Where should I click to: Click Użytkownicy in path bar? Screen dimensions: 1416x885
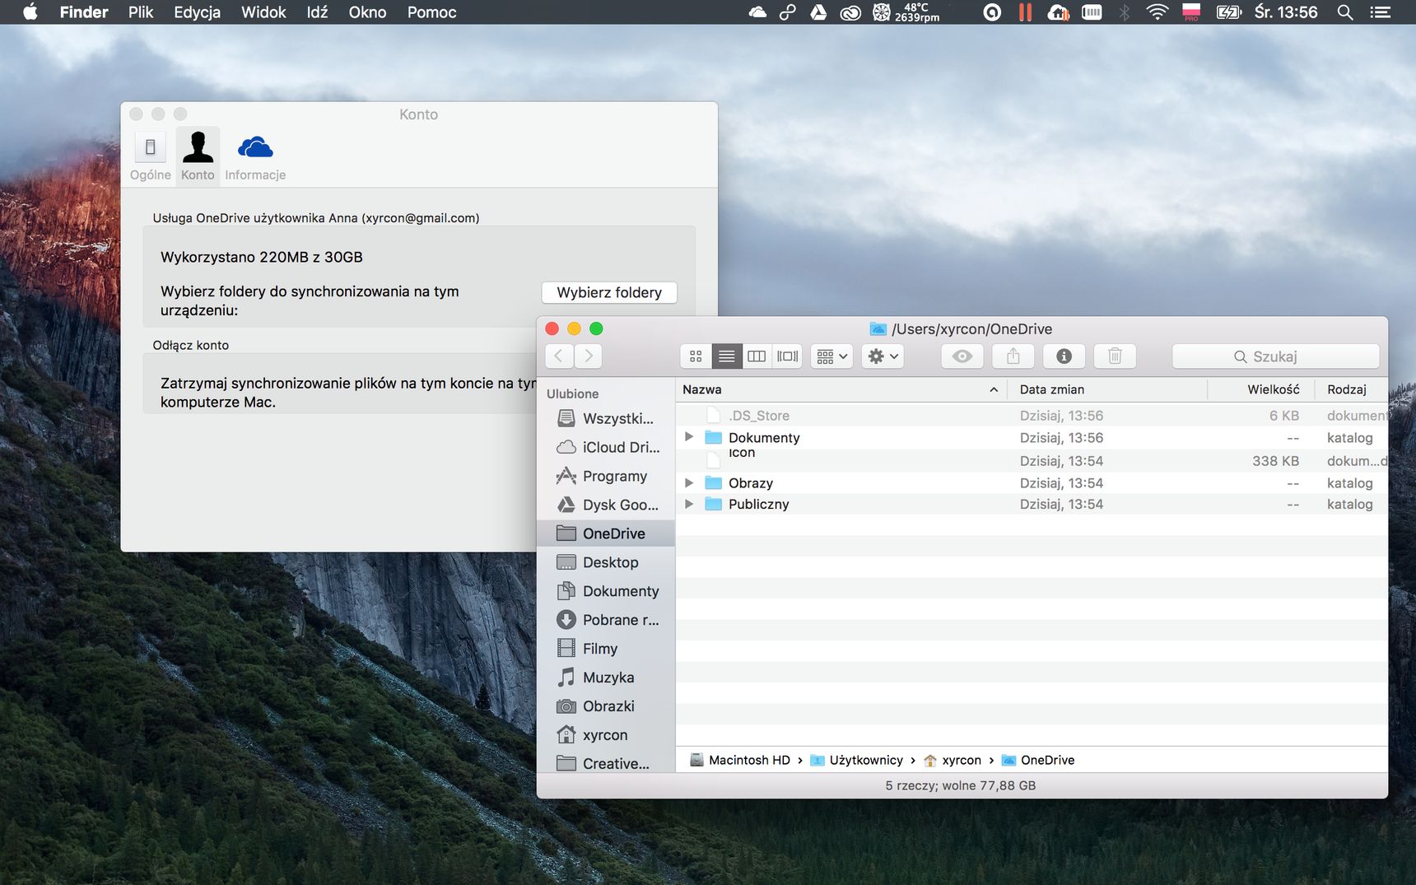coord(856,760)
